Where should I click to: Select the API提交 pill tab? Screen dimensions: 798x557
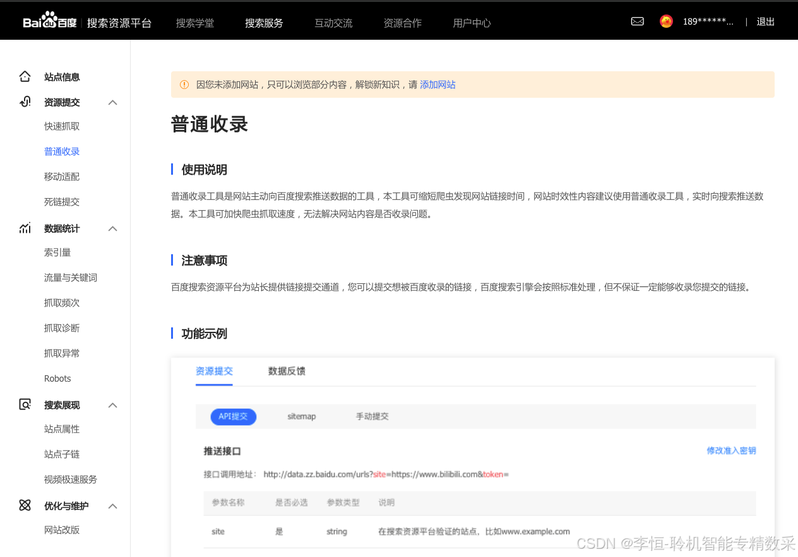click(234, 416)
